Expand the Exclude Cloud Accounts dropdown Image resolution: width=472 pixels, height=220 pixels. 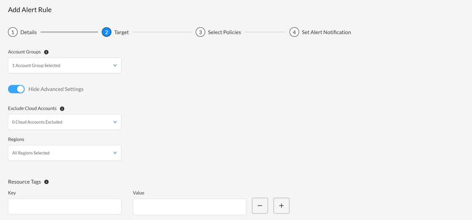coord(65,122)
